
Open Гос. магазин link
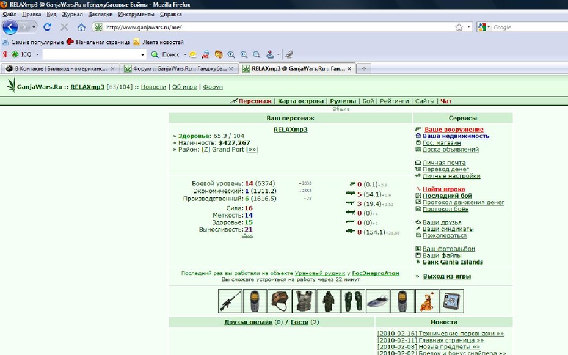coord(442,143)
